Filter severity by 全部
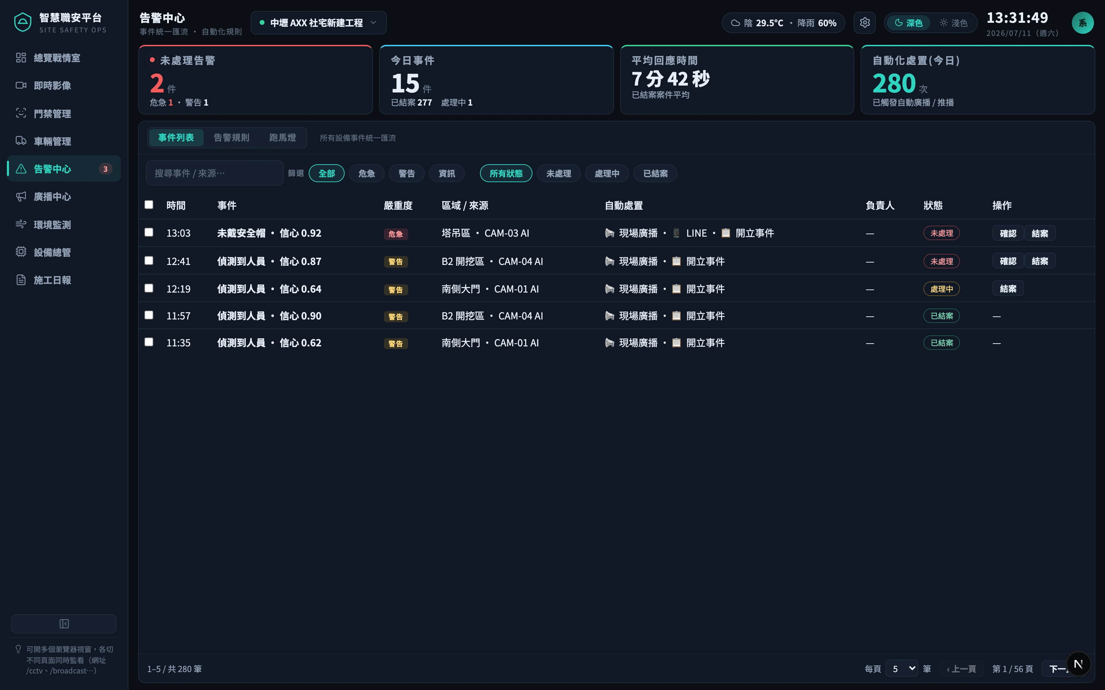This screenshot has height=690, width=1105. coord(326,174)
